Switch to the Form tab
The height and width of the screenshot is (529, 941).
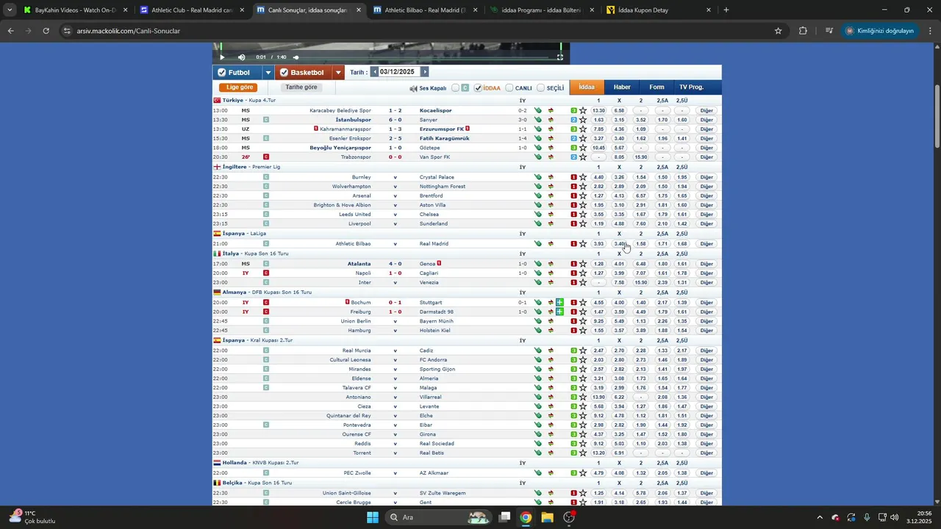click(656, 87)
